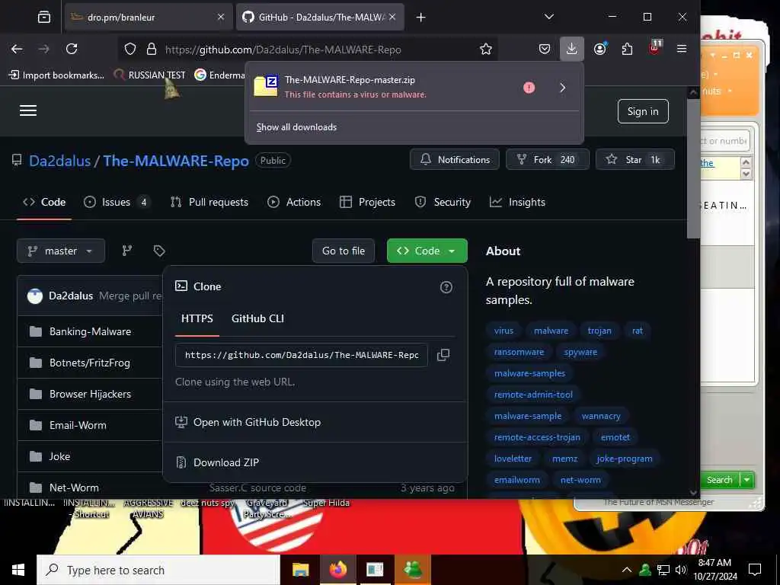Screen dimensions: 780x585
Task: Show all downloads
Action: pos(296,127)
